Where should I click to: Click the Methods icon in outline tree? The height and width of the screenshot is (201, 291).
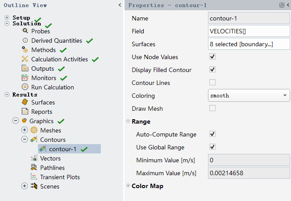click(x=25, y=50)
